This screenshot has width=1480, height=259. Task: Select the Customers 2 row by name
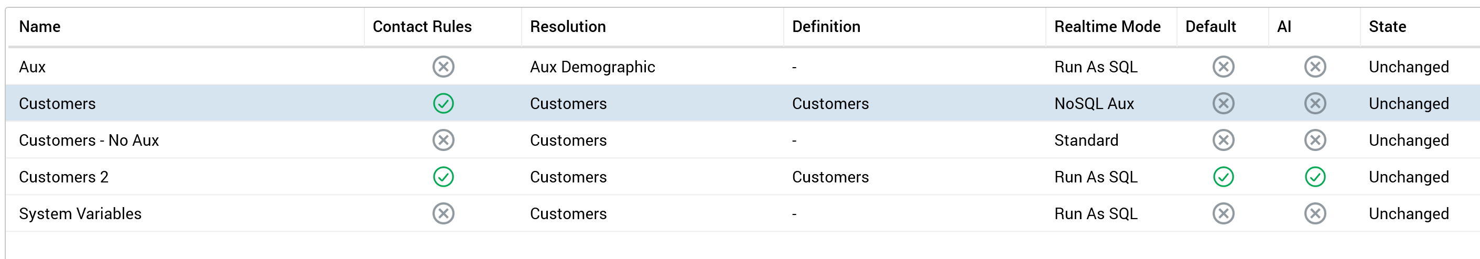pos(64,177)
